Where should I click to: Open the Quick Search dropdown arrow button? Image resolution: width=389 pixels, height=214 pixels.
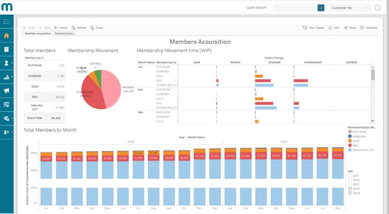(321, 8)
